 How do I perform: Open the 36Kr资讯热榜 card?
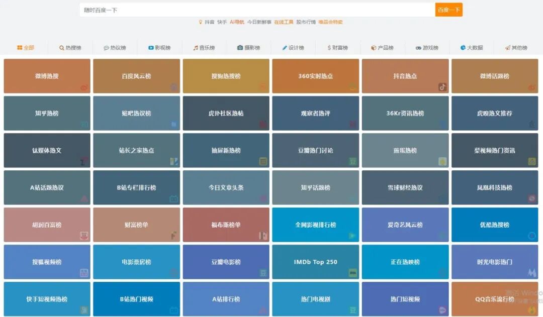click(x=405, y=113)
